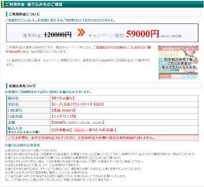Click the red warning about 会員ID entry
Screen dimensions: 204x187
(x=103, y=138)
